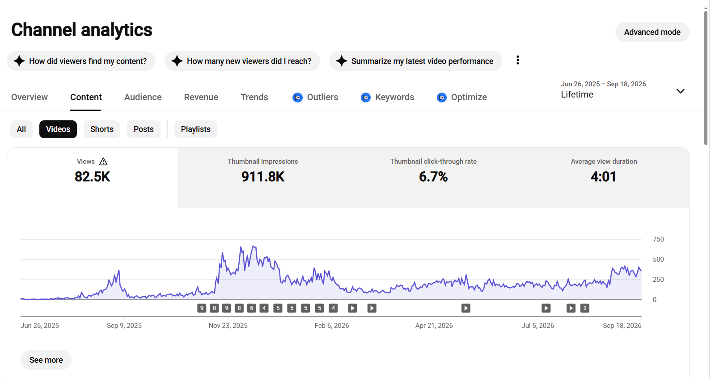
Task: Open the Optimize tab
Action: tap(461, 97)
